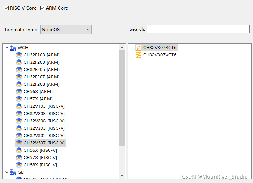Select CH32F205 [ARM] text in tree
This screenshot has height=183, width=253.
coord(42,70)
